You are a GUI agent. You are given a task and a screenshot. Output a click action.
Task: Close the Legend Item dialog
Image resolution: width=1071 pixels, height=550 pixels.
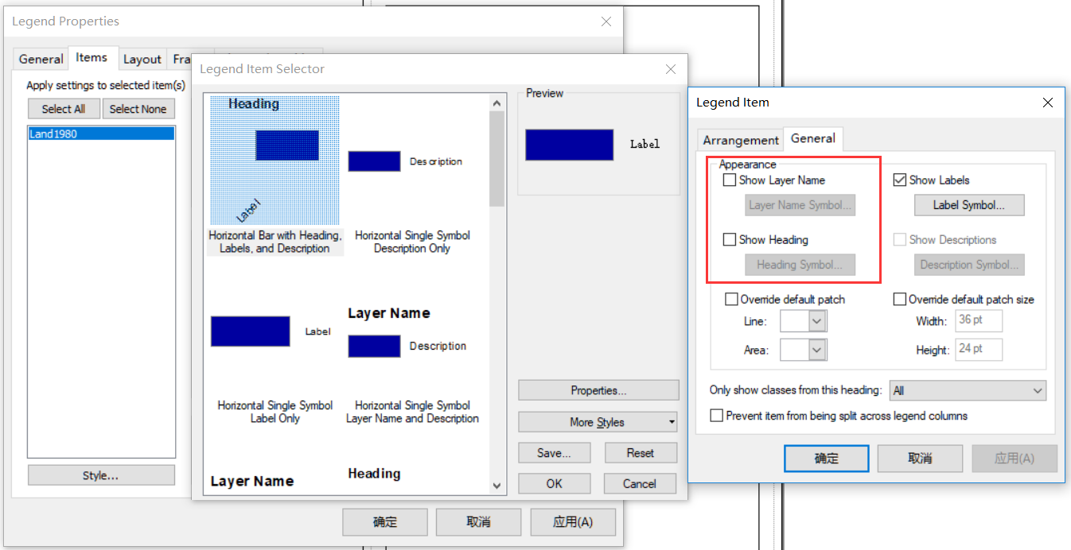tap(1048, 103)
